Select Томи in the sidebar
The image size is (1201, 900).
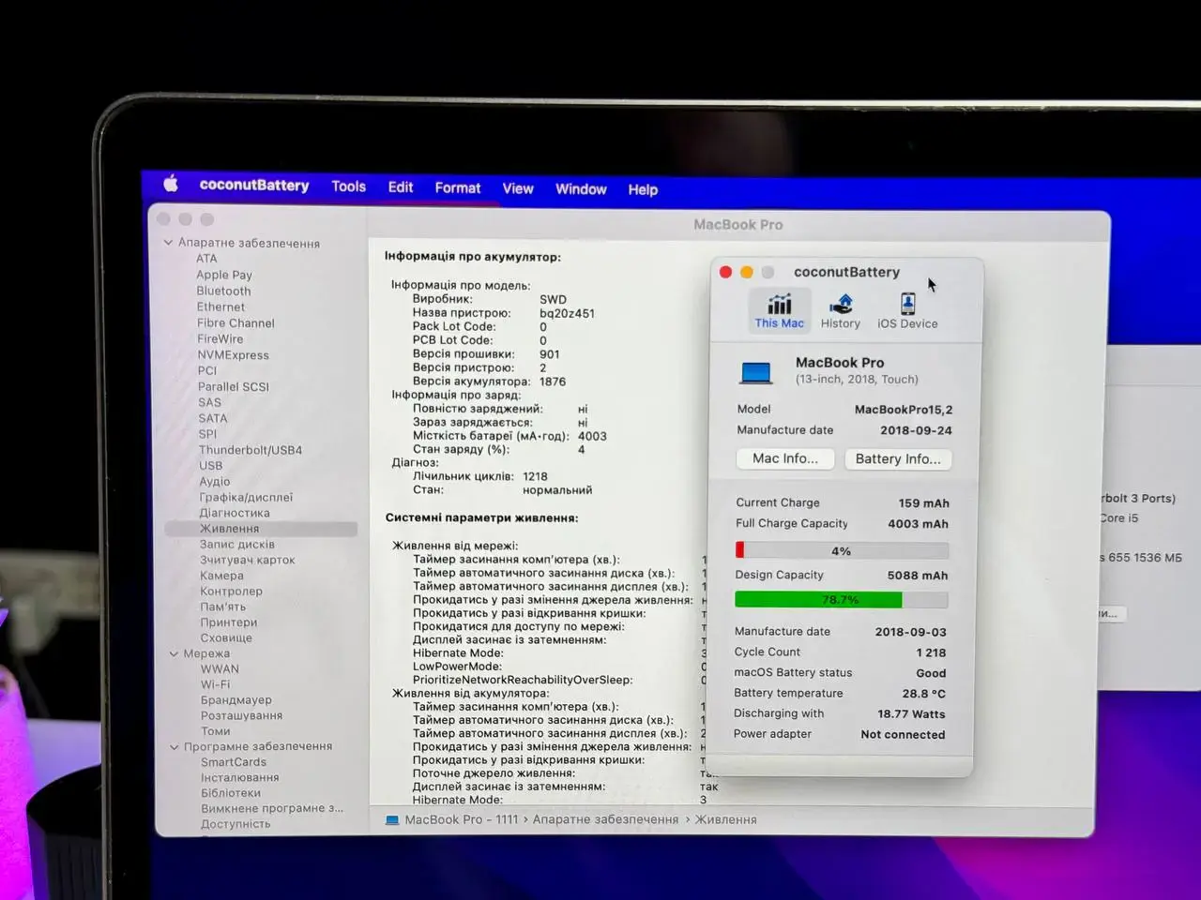tap(215, 731)
